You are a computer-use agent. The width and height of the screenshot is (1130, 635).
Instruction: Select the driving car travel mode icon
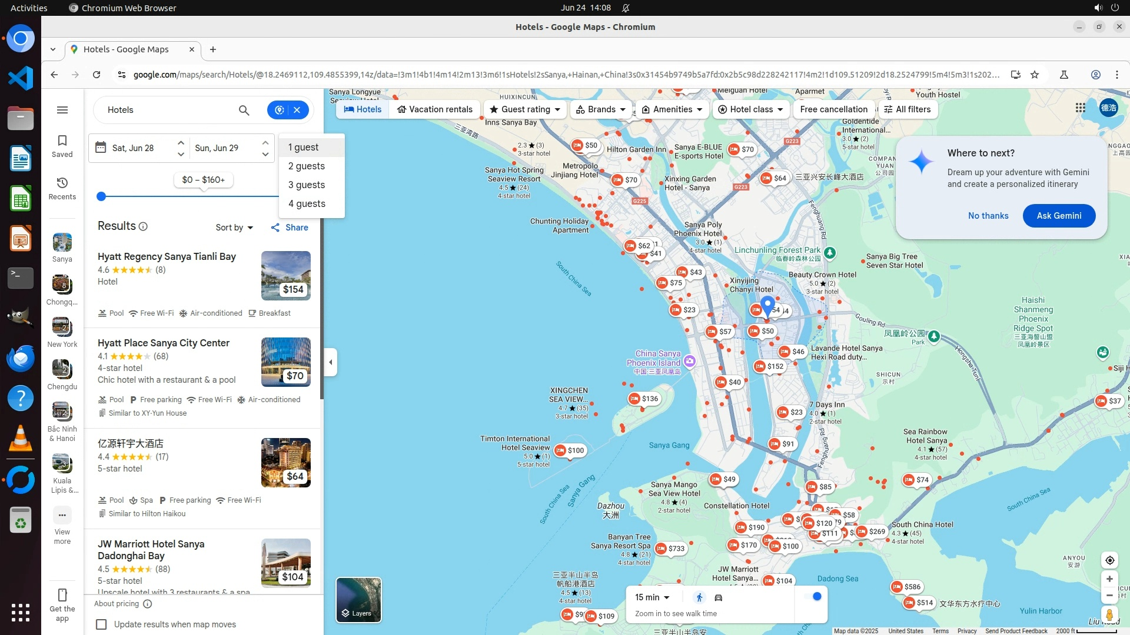pyautogui.click(x=719, y=598)
